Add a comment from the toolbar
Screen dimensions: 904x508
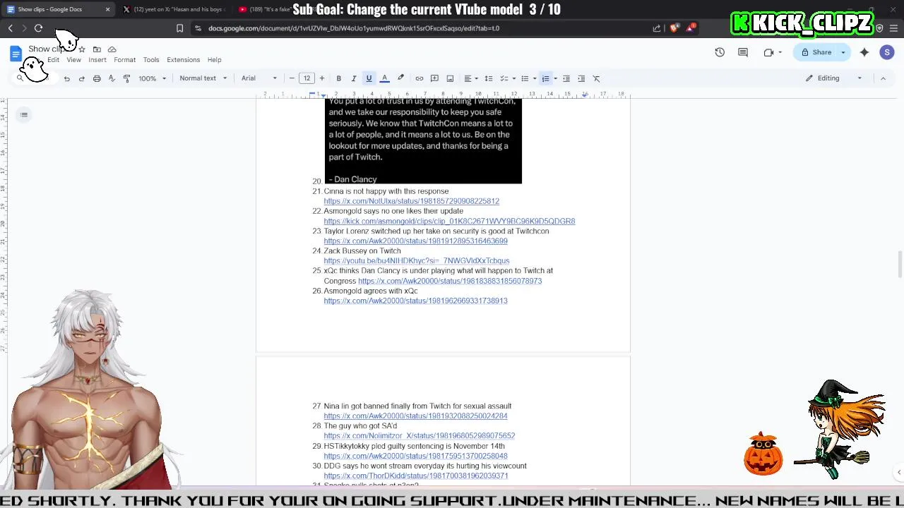434,78
